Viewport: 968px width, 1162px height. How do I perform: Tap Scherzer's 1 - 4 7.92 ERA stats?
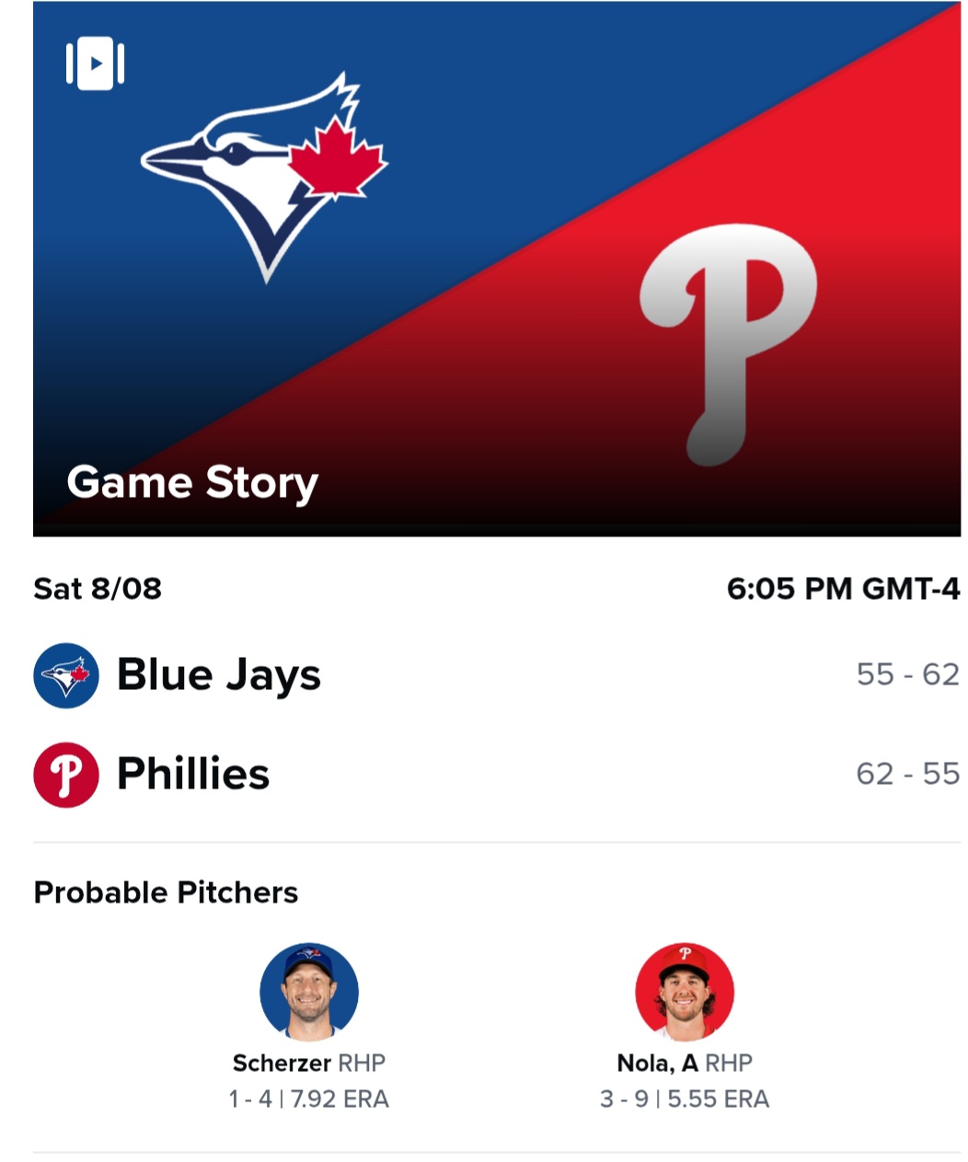[309, 1099]
